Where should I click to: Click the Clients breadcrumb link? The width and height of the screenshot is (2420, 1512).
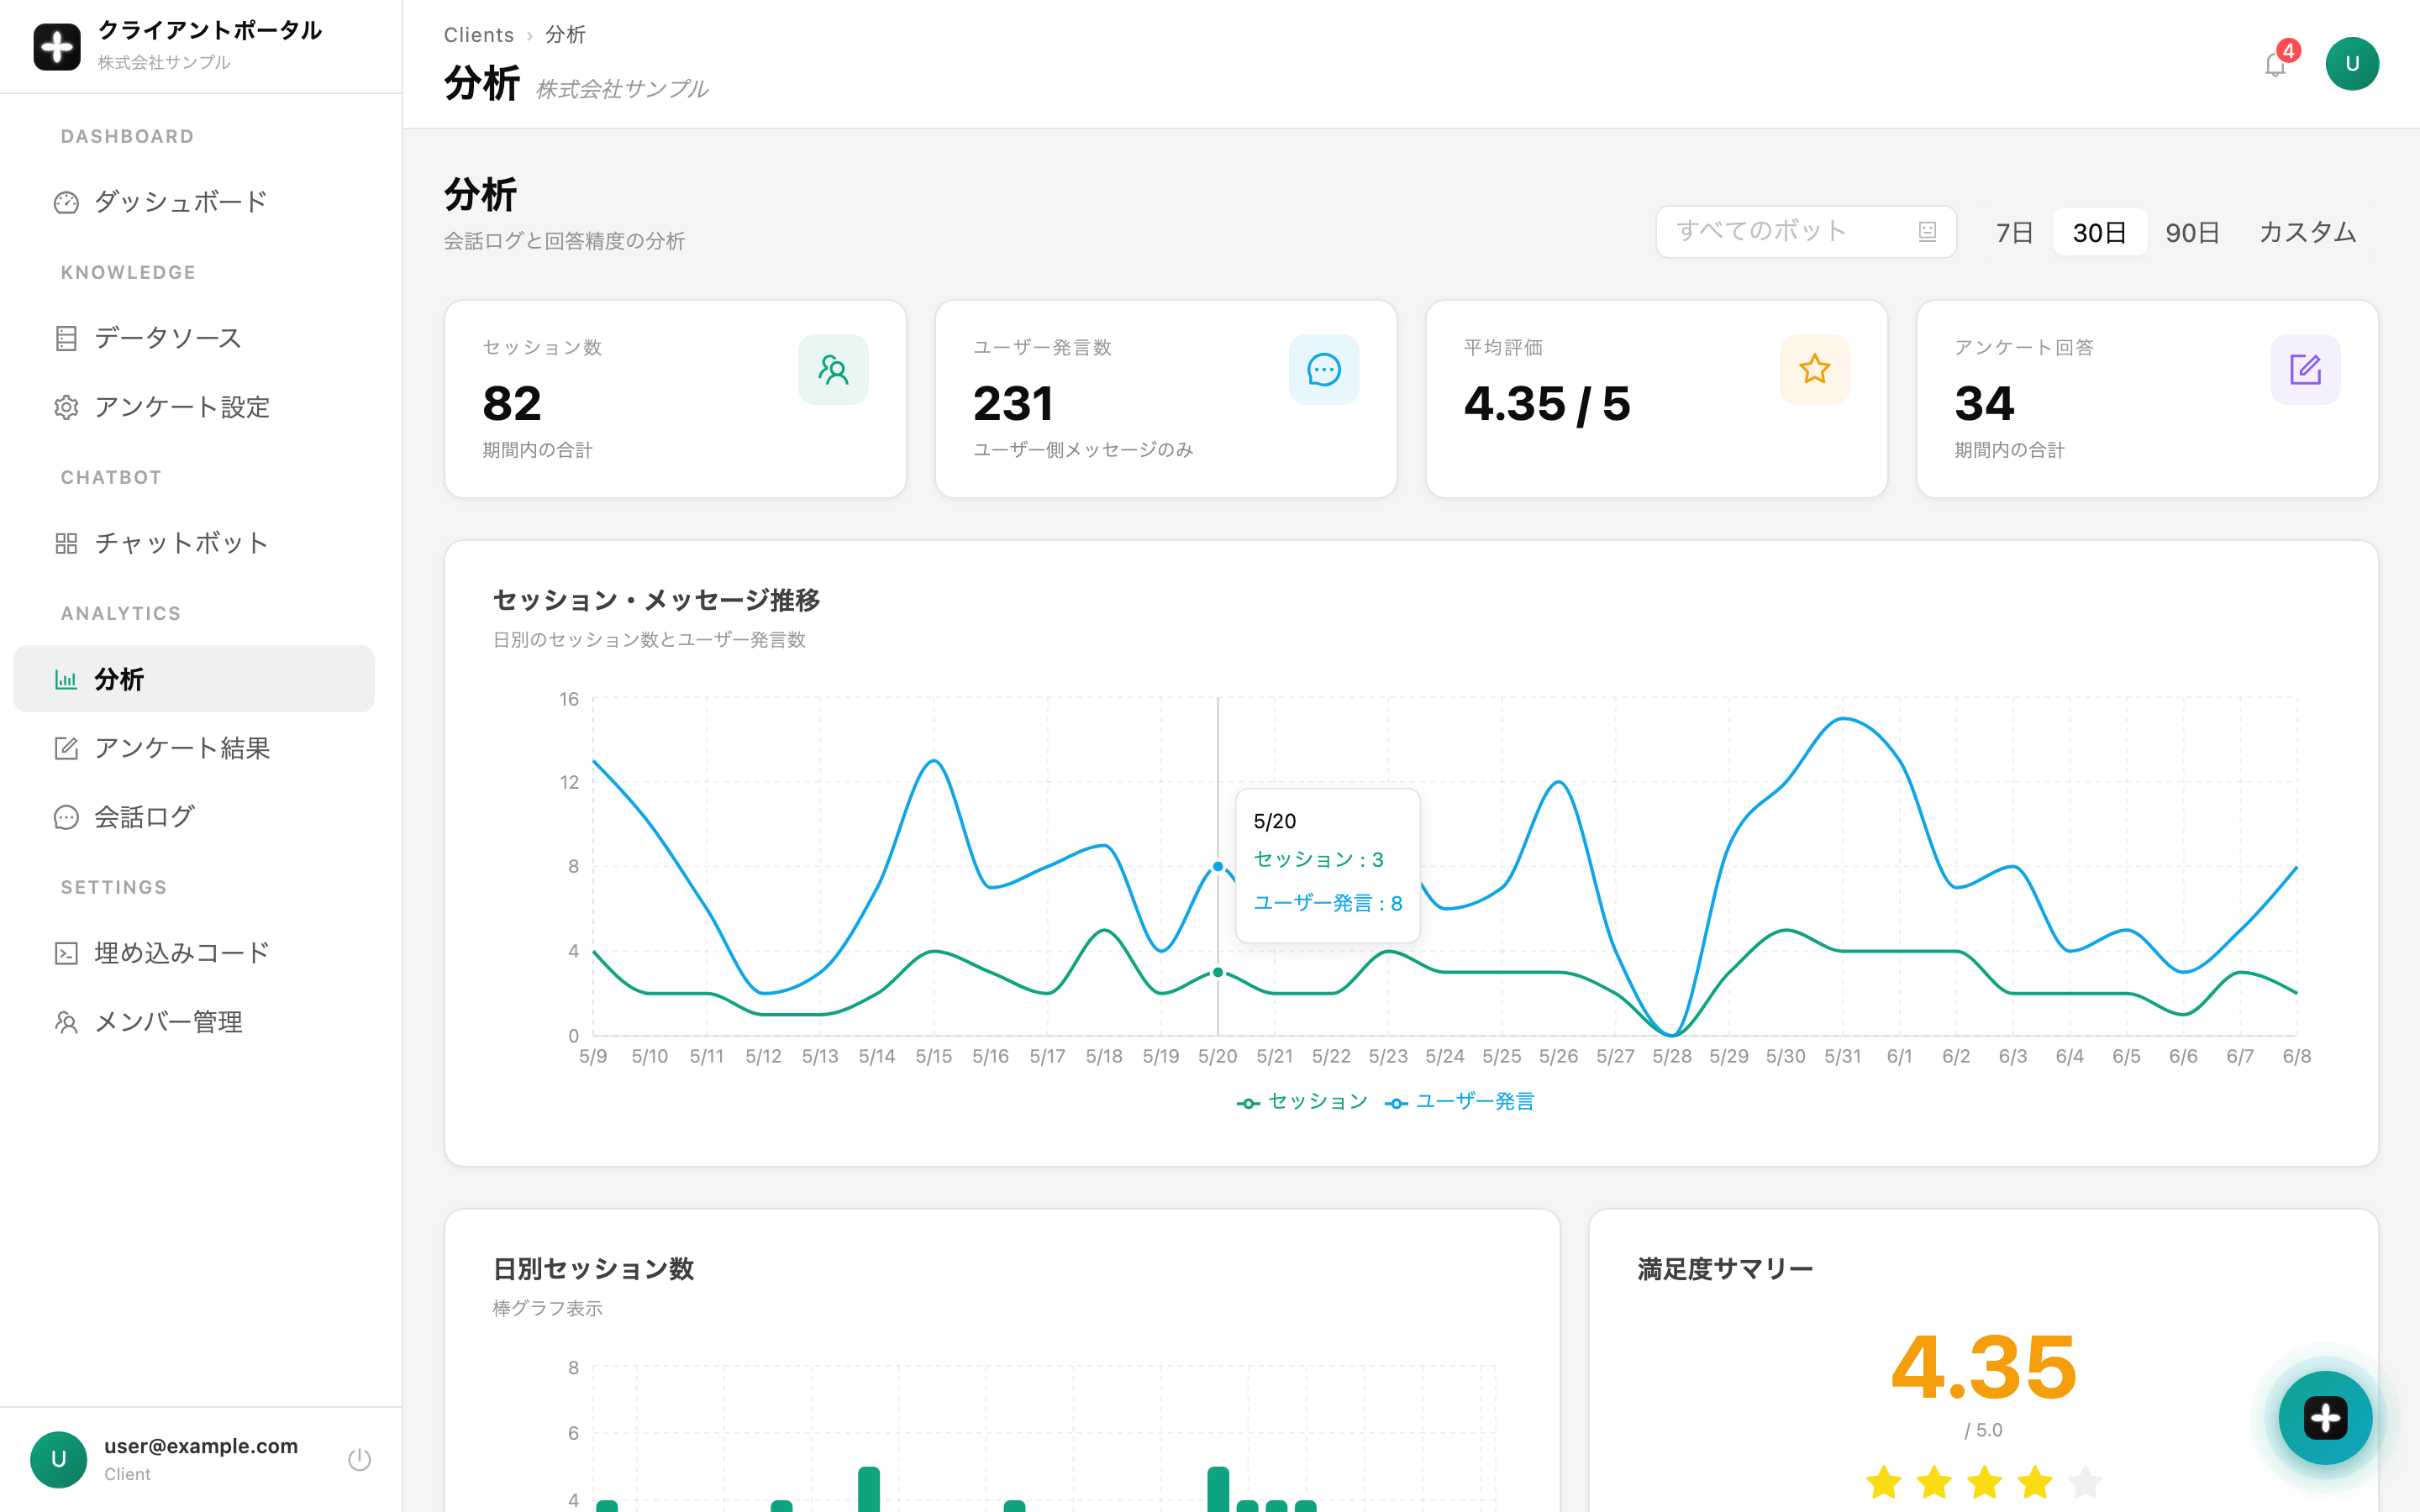479,35
